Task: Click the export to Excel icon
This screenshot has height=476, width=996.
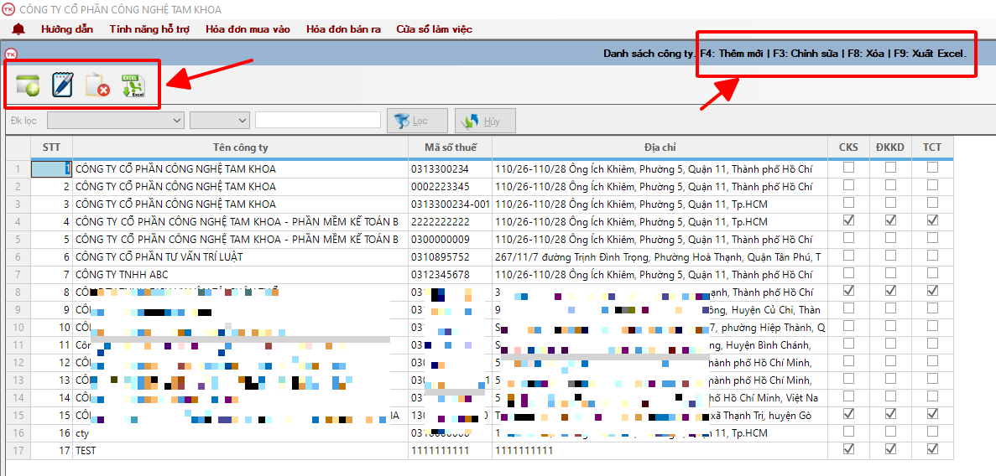Action: click(133, 85)
